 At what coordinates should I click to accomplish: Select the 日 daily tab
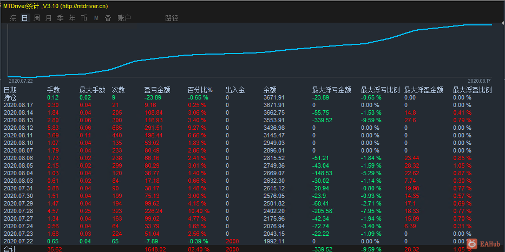click(24, 18)
